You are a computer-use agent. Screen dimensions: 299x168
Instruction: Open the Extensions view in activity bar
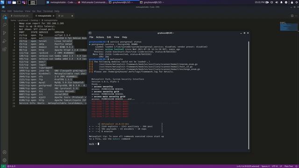coord(5,49)
